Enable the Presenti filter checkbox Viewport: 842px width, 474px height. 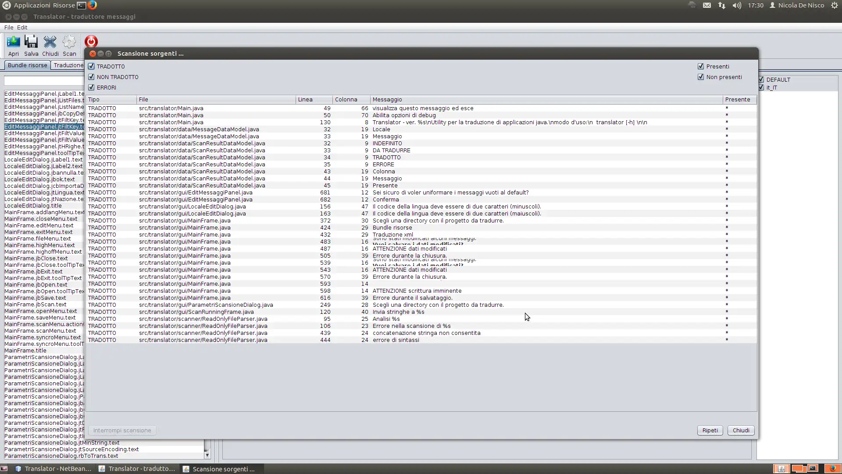pos(702,65)
